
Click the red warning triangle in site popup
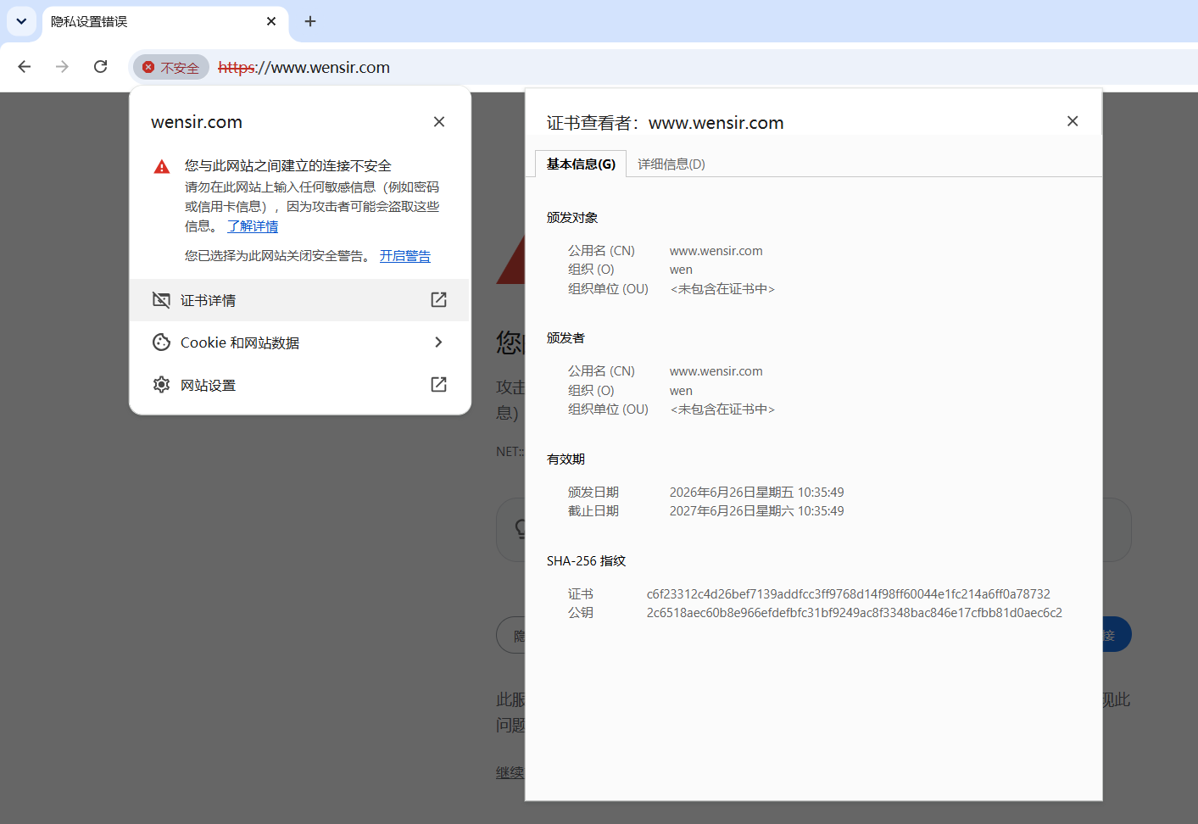pos(162,166)
